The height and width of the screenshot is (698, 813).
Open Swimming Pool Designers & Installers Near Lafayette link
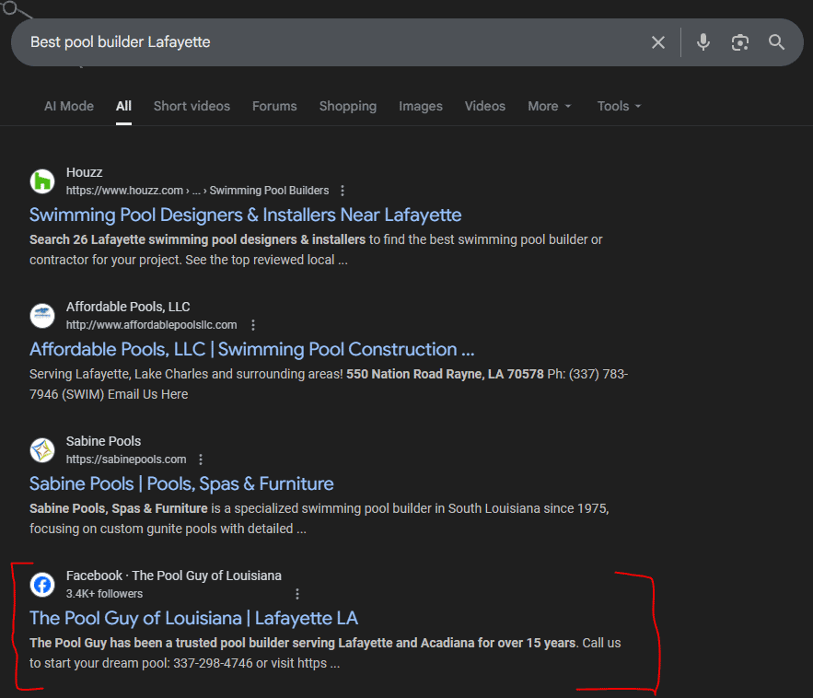[x=245, y=215]
